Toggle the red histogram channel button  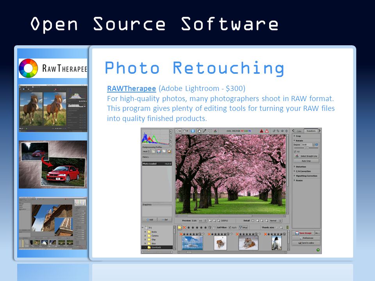coord(171,132)
